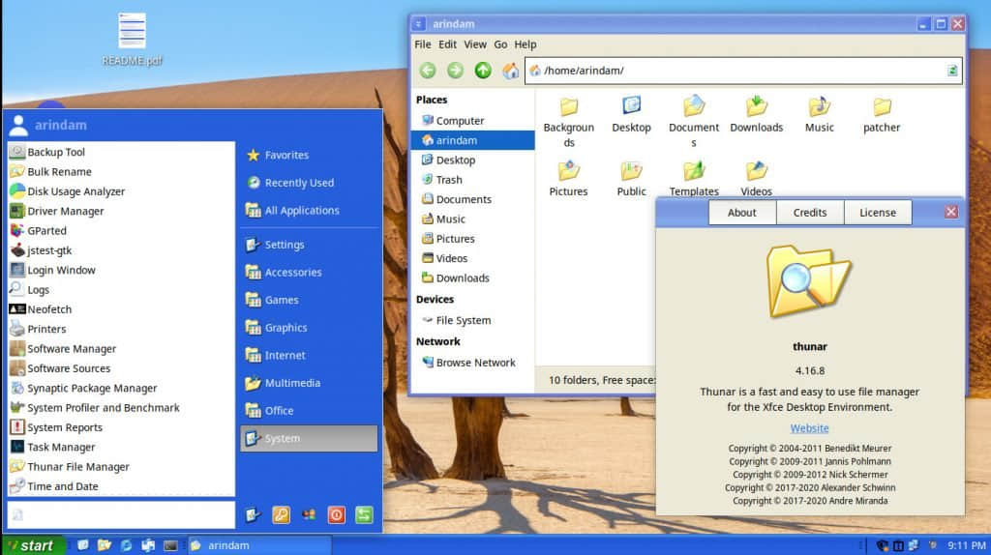Switch to the License tab in About dialog
Screen dimensions: 991x555
(x=878, y=212)
